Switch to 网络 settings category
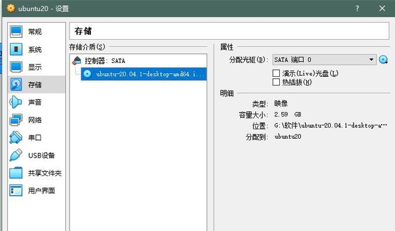The image size is (395, 231). pyautogui.click(x=37, y=120)
